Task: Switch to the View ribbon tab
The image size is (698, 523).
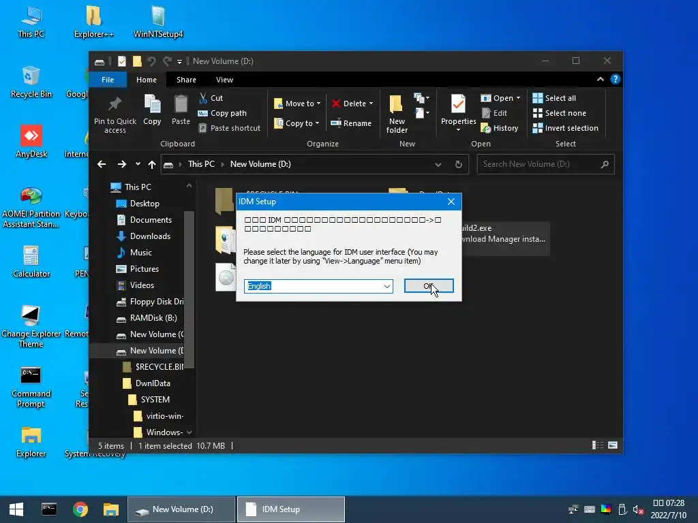Action: (x=224, y=80)
